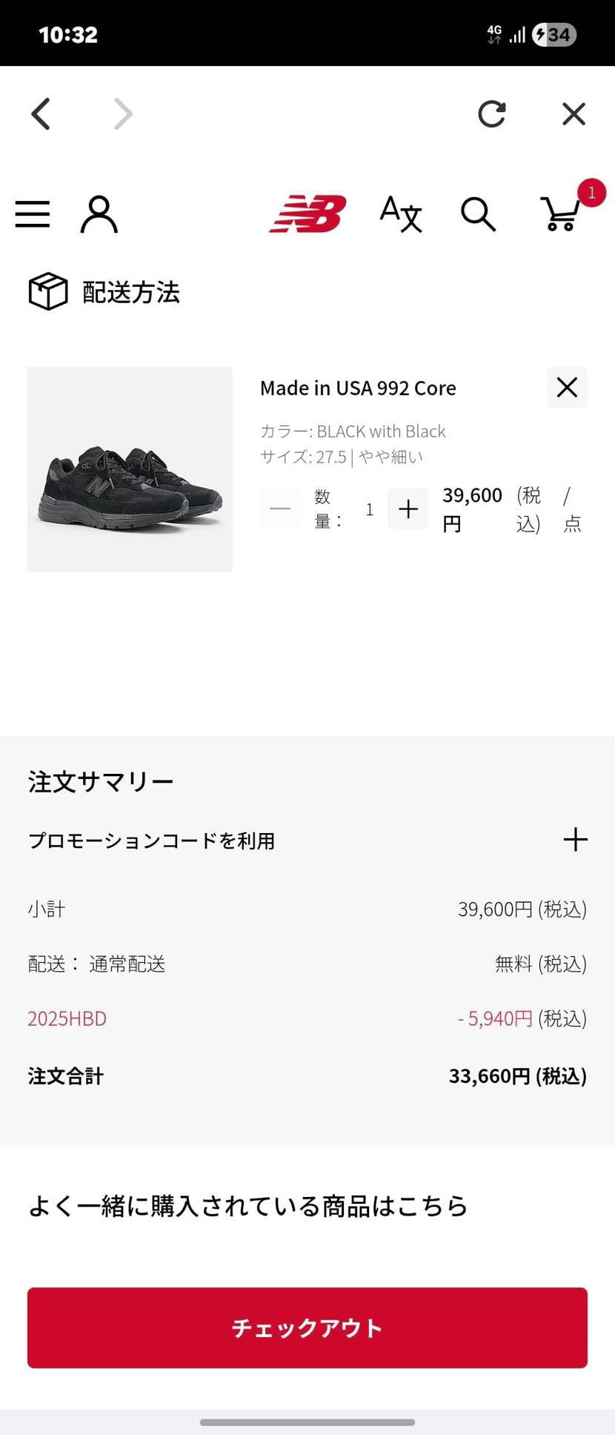Image resolution: width=615 pixels, height=1435 pixels.
Task: Open the search magnifier icon
Action: pyautogui.click(x=478, y=214)
